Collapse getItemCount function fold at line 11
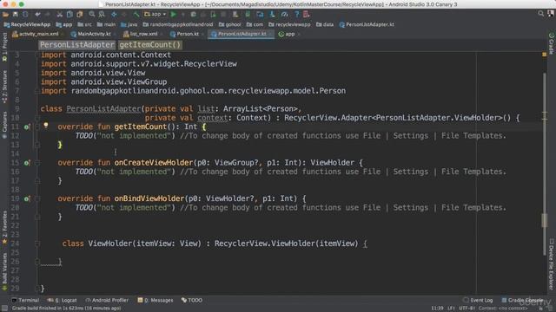556x312 pixels. [37, 127]
